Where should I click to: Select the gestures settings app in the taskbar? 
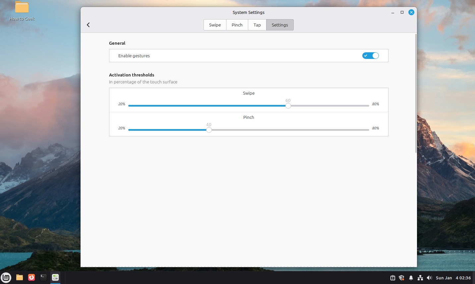click(55, 277)
